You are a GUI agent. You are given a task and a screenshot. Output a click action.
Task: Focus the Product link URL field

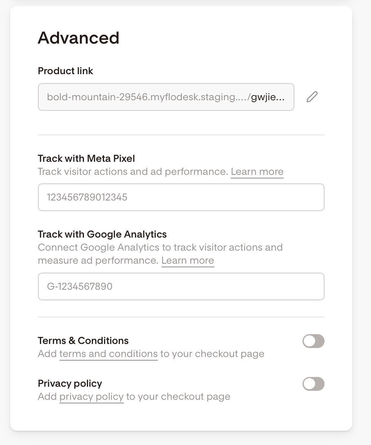coord(166,97)
